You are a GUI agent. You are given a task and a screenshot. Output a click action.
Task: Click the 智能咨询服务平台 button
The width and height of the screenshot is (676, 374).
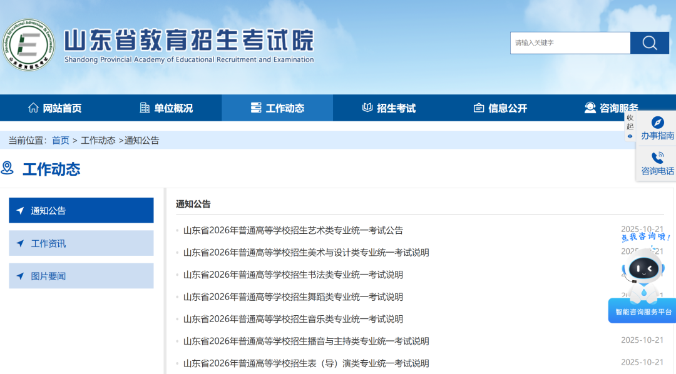(x=643, y=311)
